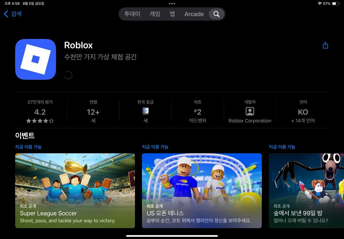Open the 숲에서 보낸 99일 밤 event card
This screenshot has width=344, height=239.
pos(306,190)
